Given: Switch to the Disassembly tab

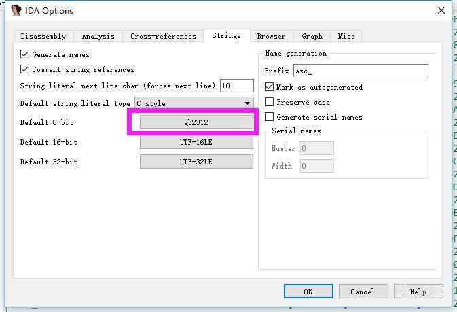Looking at the screenshot, I should click(43, 36).
